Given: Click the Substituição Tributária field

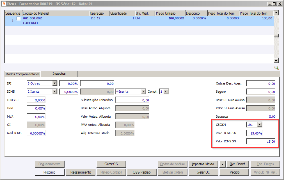Looking at the screenshot, I should coord(132,100).
